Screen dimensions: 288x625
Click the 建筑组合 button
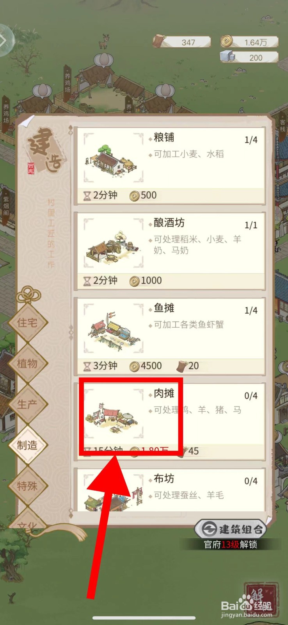point(231,529)
